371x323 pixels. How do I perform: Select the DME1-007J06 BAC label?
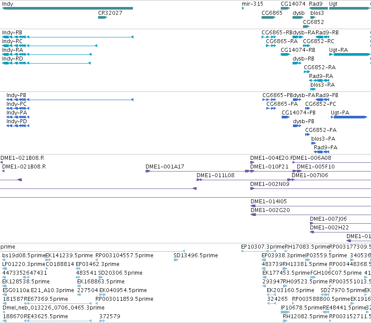point(328,219)
